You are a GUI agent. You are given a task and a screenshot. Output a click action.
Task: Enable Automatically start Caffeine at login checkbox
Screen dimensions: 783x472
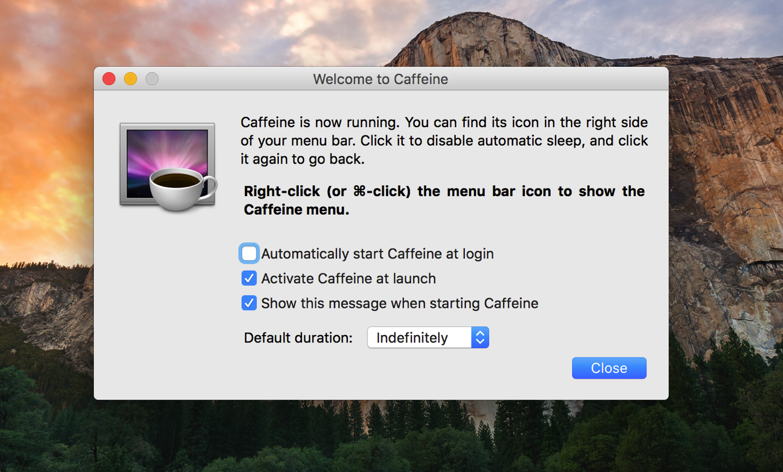click(x=249, y=254)
